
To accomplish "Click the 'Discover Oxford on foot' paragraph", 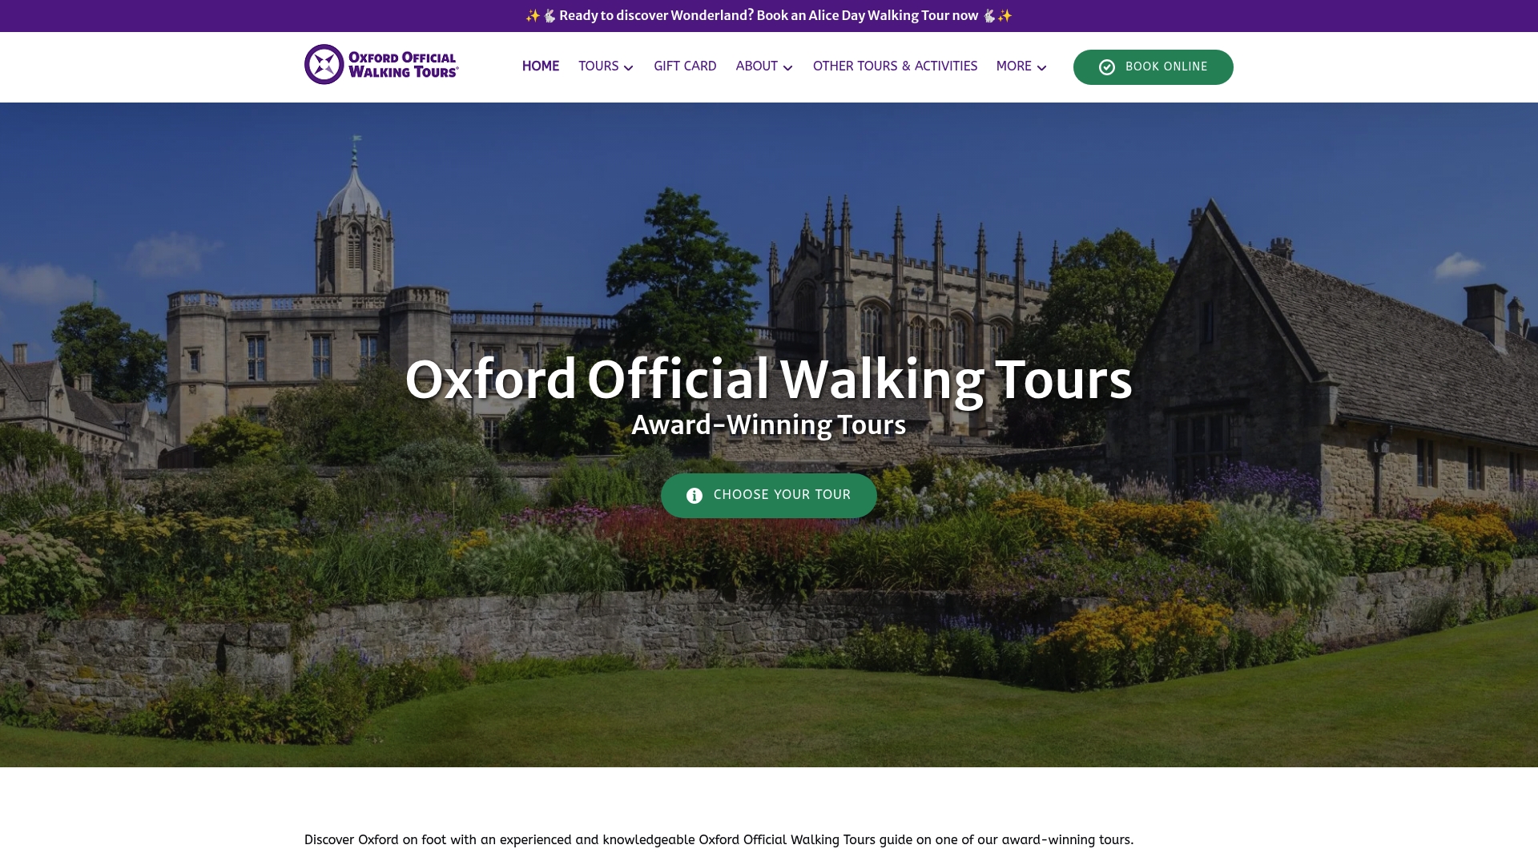I will (x=719, y=840).
